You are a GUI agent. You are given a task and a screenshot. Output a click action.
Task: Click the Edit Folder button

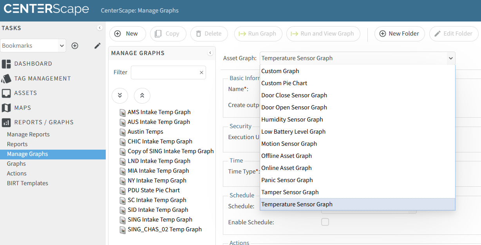point(454,34)
